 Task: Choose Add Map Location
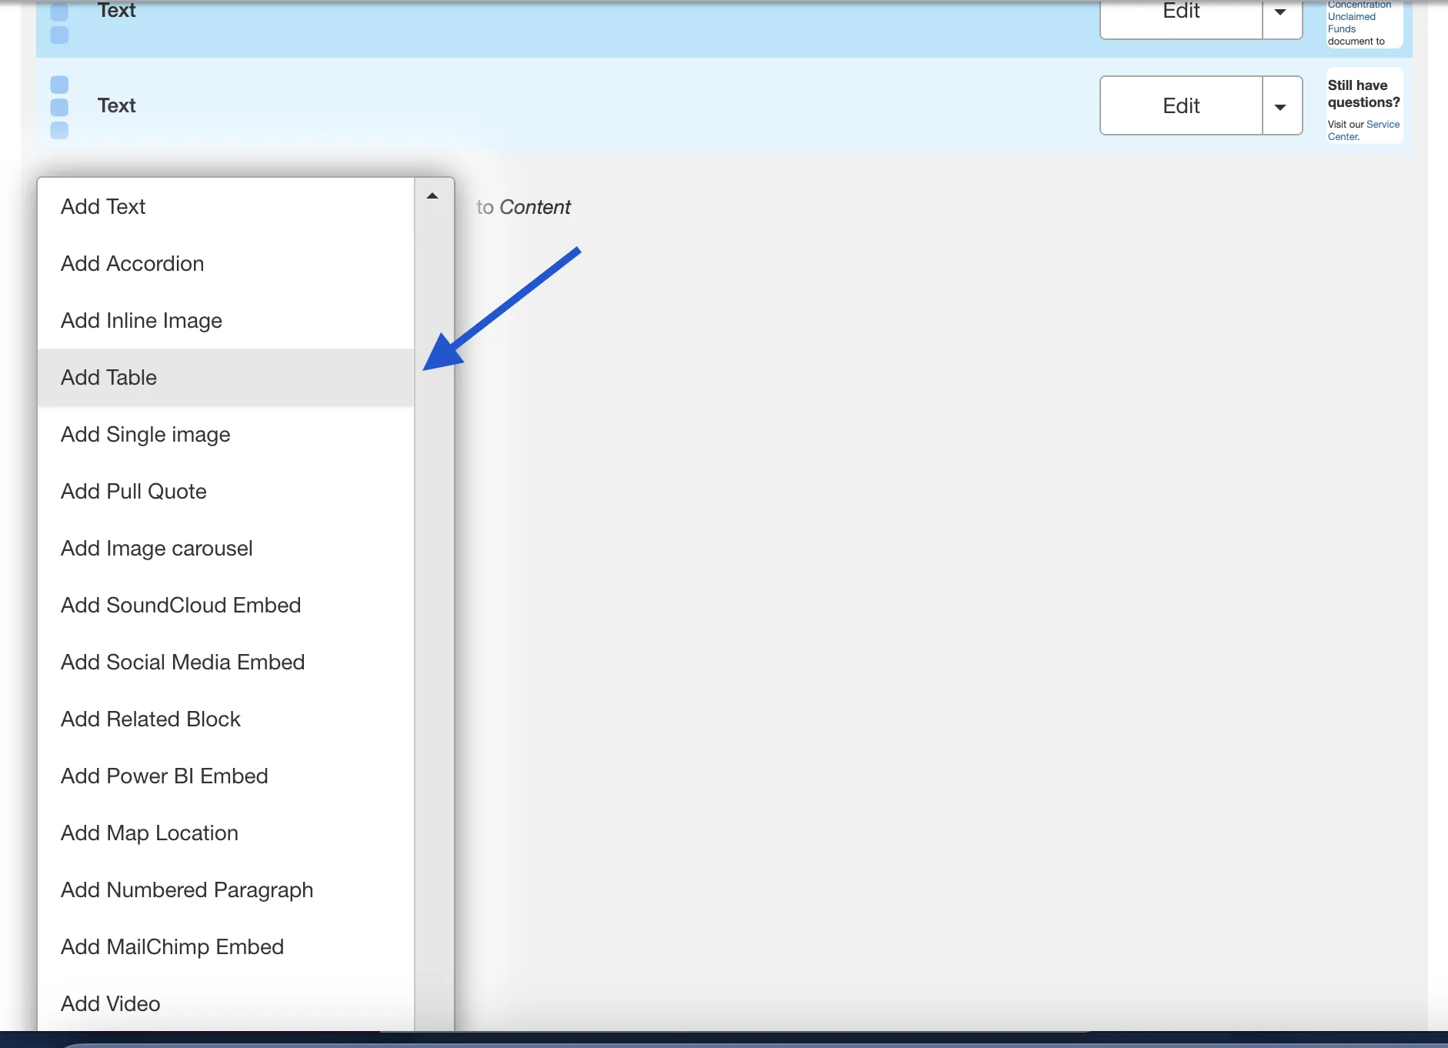pos(225,833)
